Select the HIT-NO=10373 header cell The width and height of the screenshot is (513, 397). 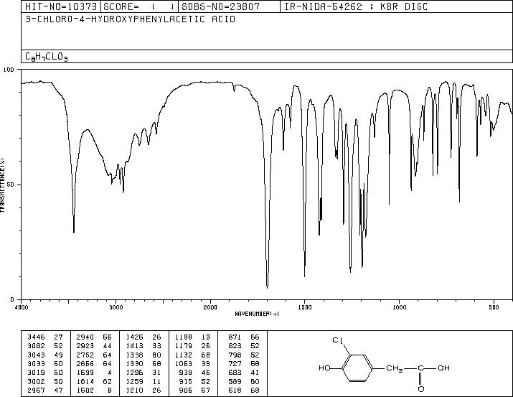61,6
